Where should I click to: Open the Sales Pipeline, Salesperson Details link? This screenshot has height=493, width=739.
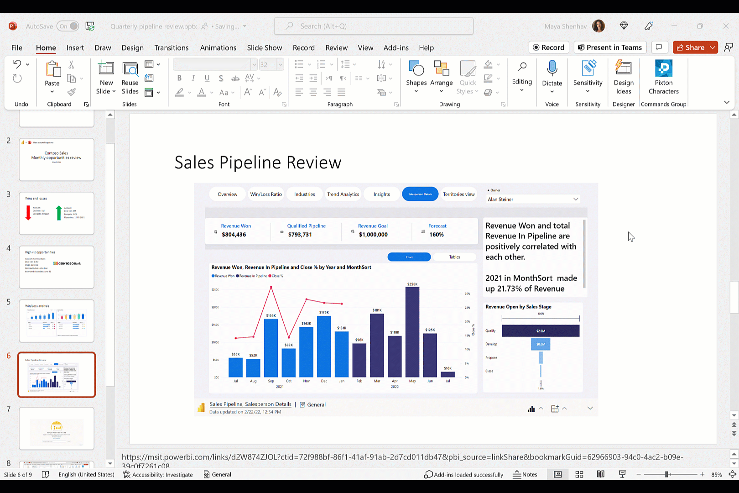tap(250, 404)
